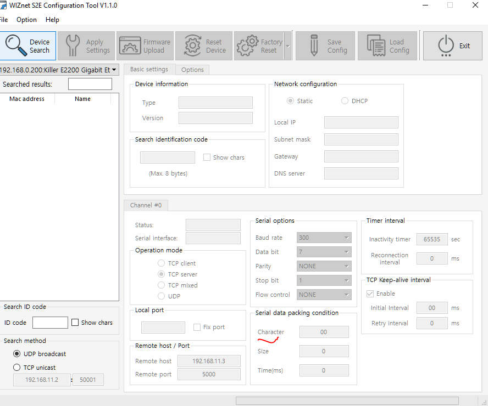
Task: Click the Load Config document icon
Action: [376, 46]
